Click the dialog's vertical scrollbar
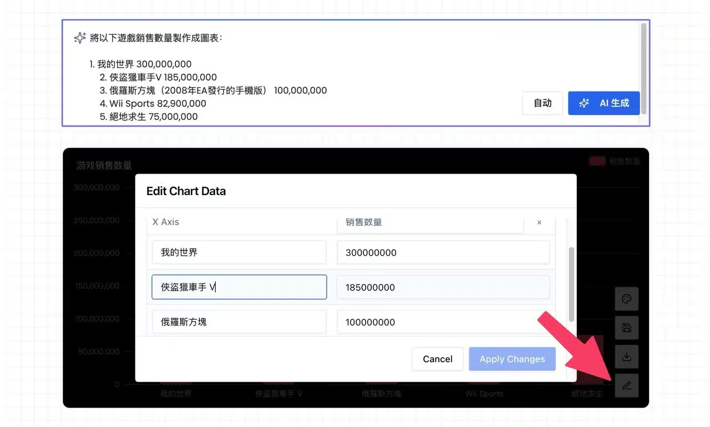The height and width of the screenshot is (427, 710). click(x=571, y=284)
